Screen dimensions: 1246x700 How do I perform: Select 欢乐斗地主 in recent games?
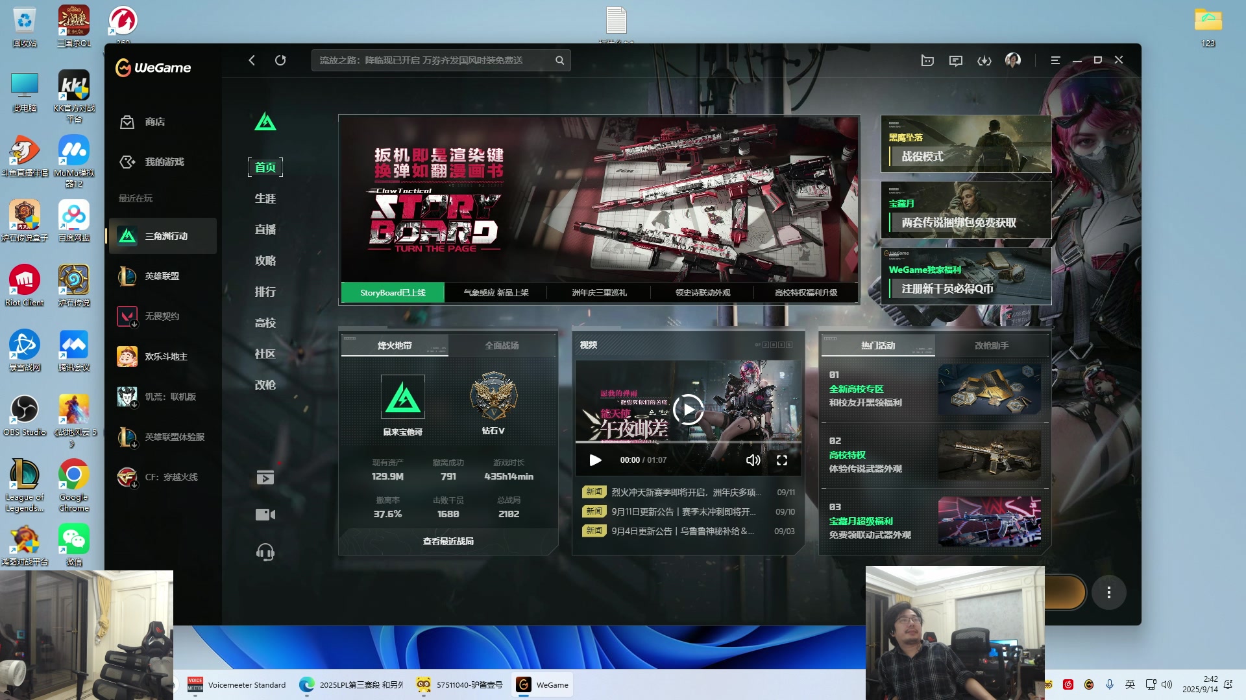(x=162, y=356)
